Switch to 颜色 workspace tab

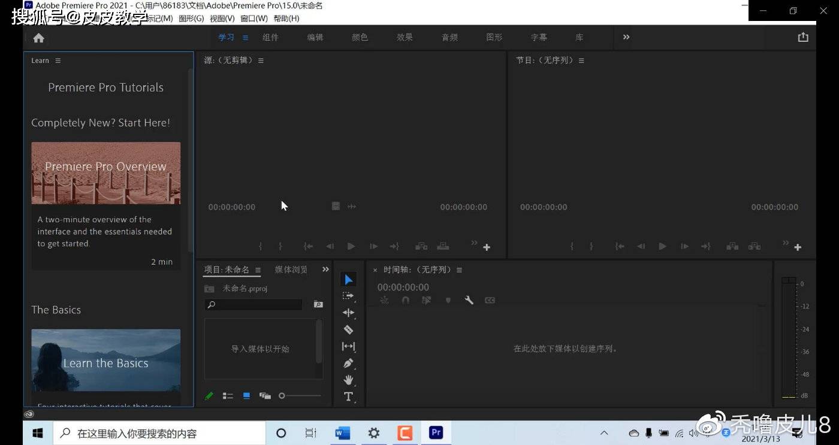360,37
